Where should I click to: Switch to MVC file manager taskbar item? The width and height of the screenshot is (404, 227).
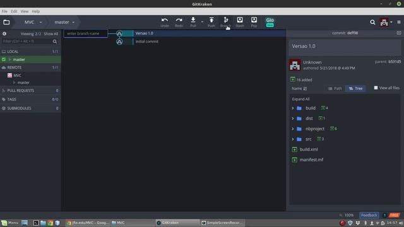pyautogui.click(x=132, y=223)
